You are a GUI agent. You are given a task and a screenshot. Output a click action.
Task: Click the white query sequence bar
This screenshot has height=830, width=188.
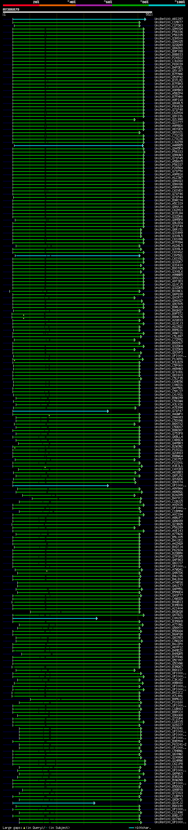(x=78, y=12)
